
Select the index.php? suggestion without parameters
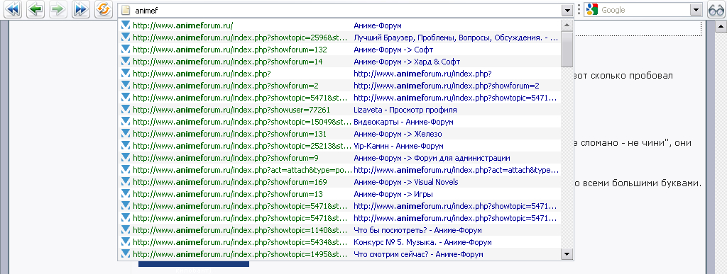(339, 74)
